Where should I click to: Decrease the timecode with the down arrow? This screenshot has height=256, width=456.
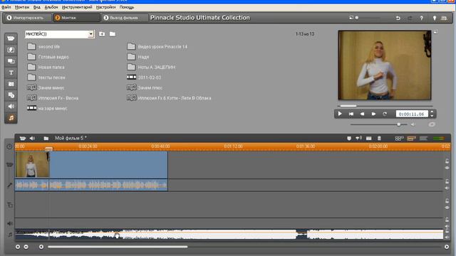click(432, 115)
